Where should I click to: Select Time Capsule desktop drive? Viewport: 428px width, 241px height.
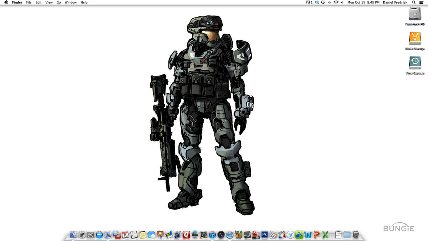[x=415, y=66]
